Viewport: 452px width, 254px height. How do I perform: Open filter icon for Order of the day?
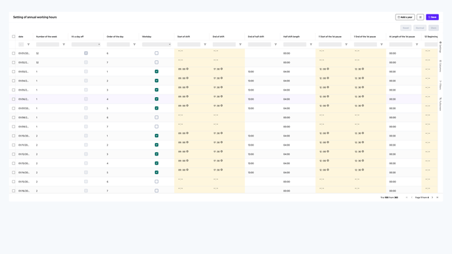pos(134,45)
